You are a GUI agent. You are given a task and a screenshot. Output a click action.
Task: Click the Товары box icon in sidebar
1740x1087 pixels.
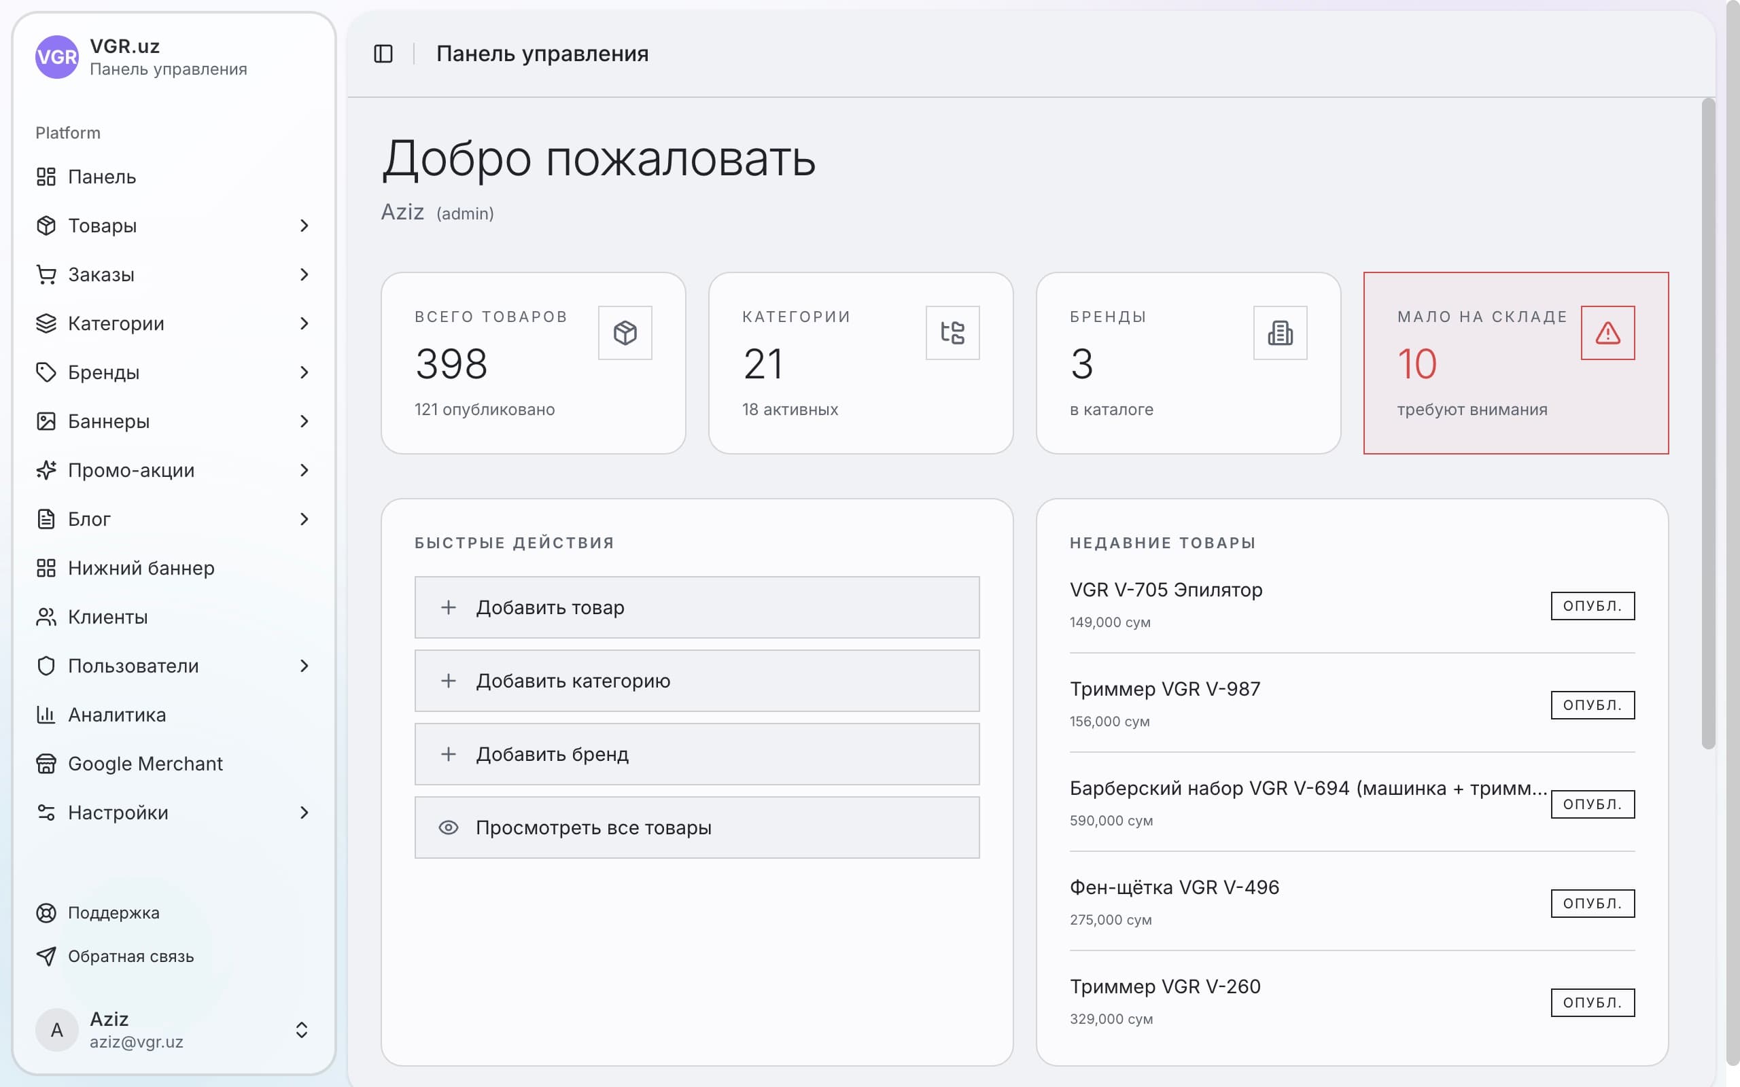[46, 226]
